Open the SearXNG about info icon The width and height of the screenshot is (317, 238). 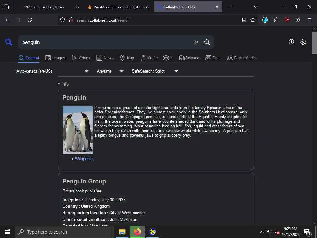point(291,42)
